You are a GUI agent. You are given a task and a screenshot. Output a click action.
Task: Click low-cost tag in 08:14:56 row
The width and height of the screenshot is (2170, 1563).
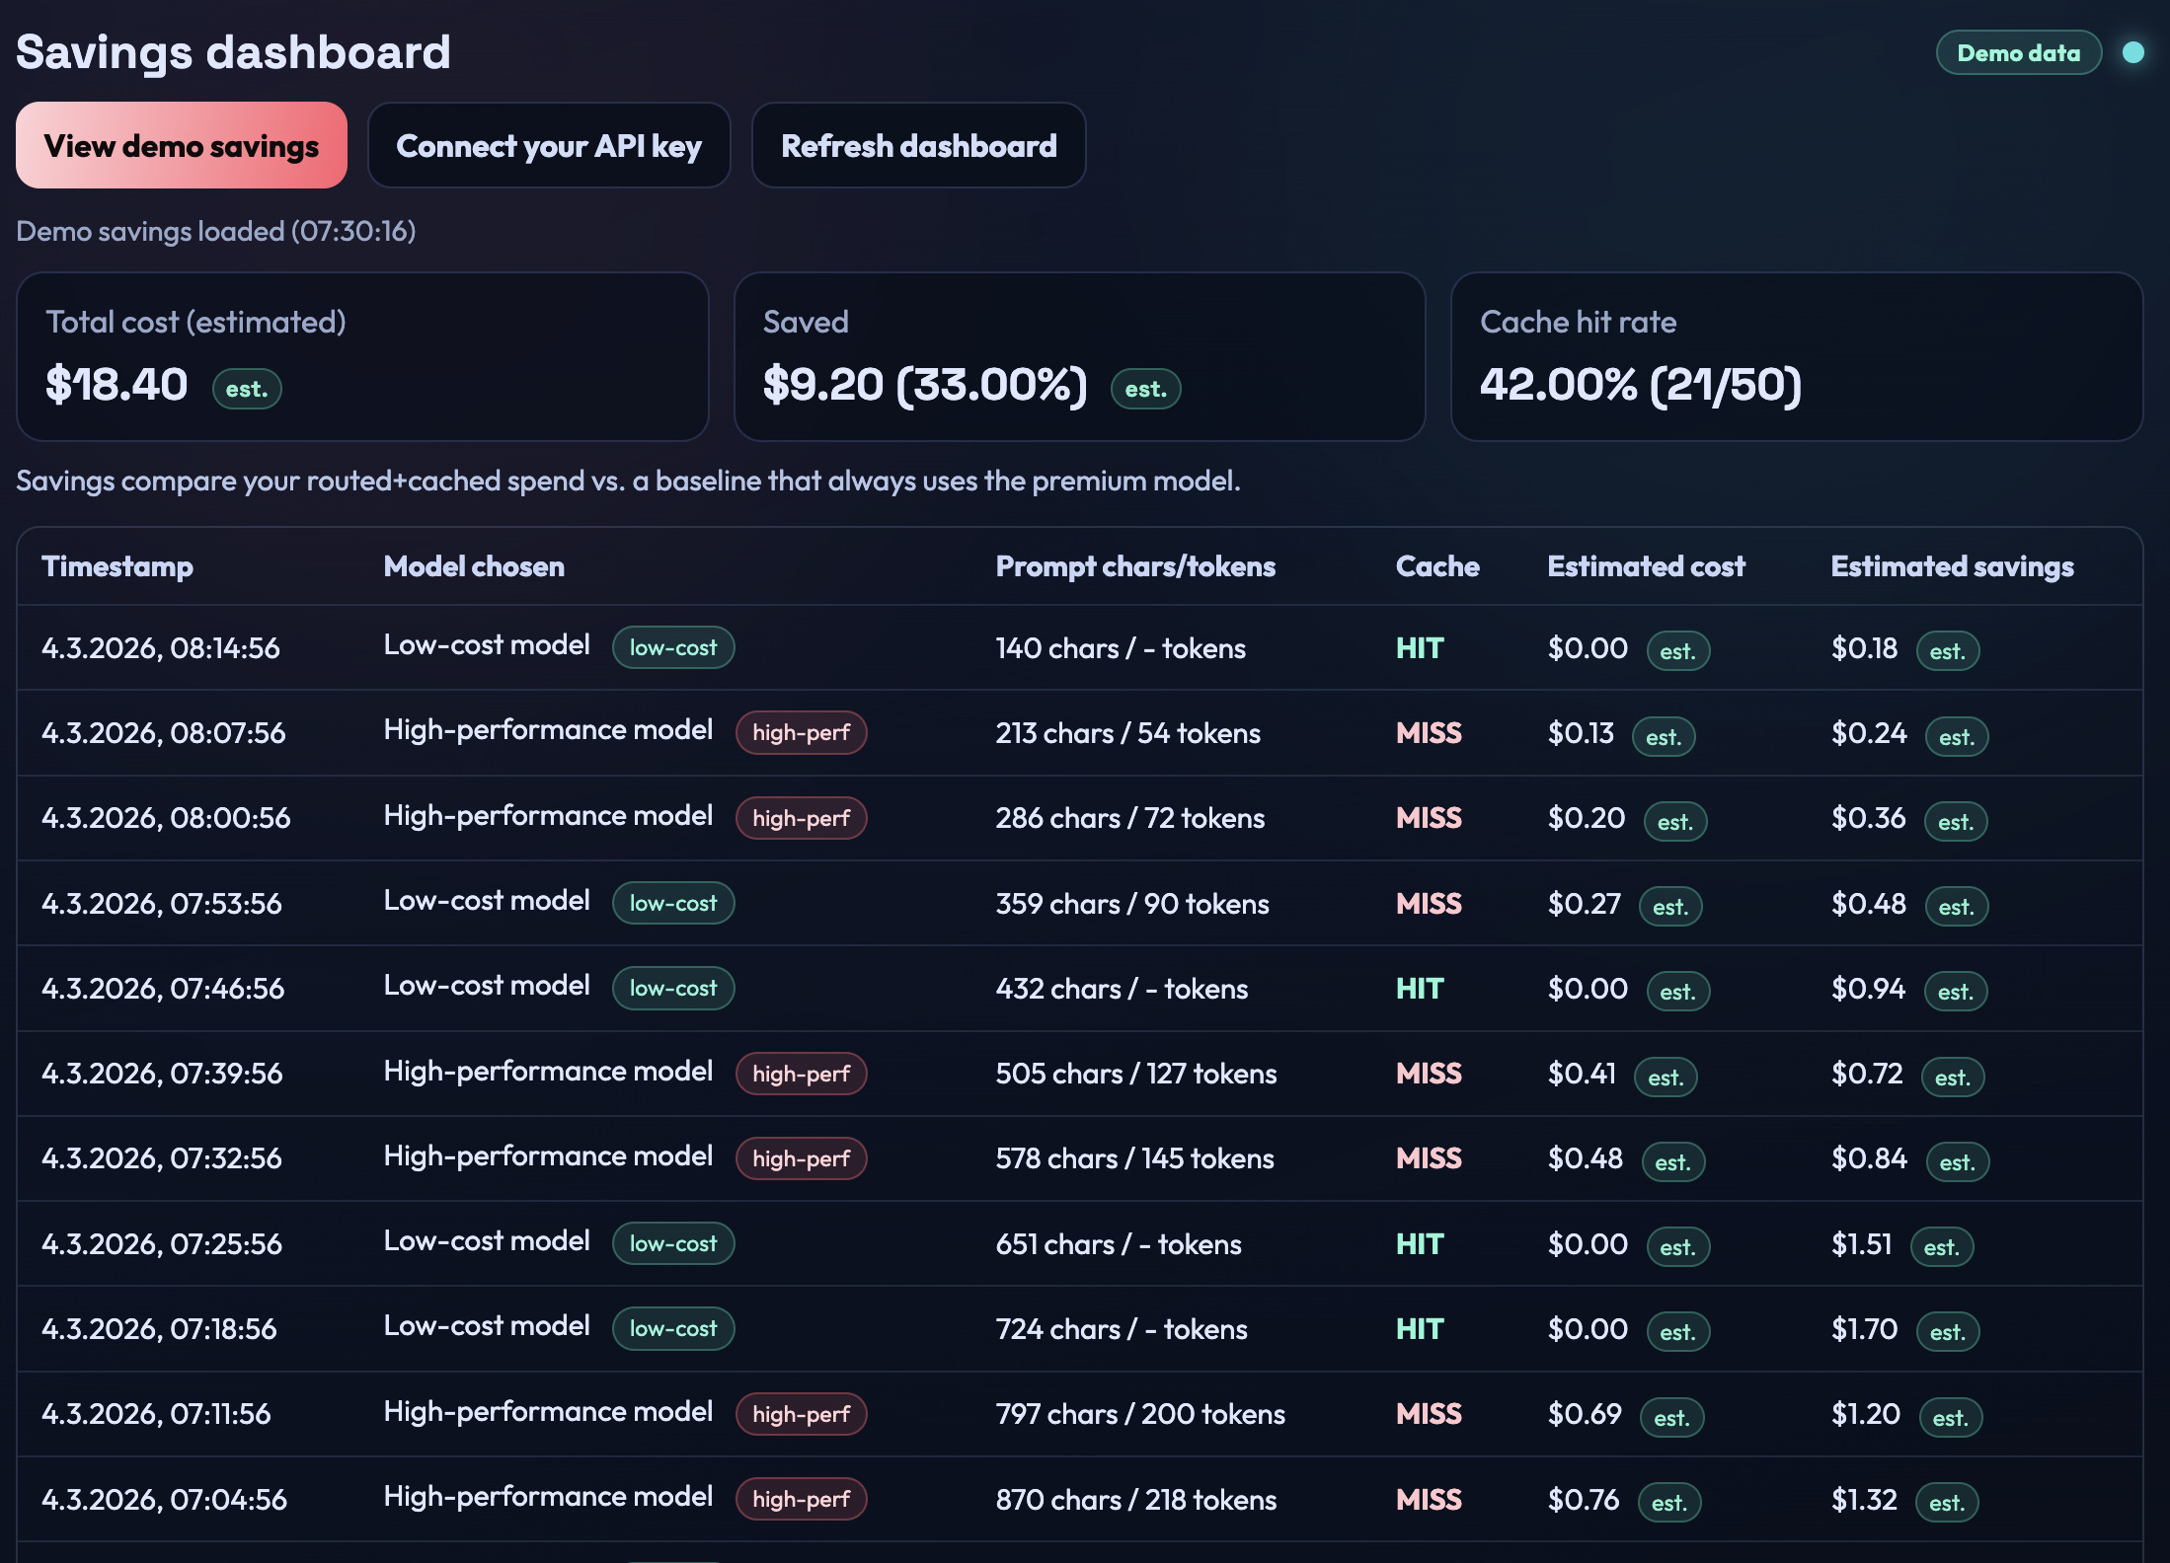point(672,648)
